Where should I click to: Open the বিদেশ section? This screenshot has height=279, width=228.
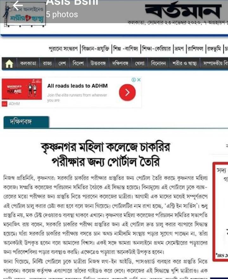point(78,63)
